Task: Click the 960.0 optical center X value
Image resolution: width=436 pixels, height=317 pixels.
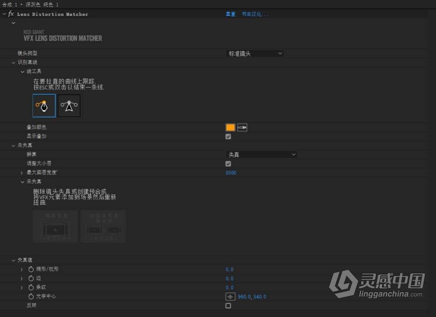Action: (x=244, y=297)
